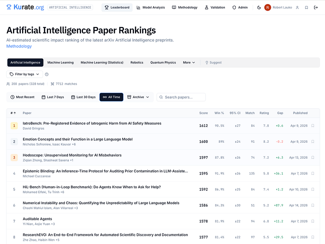The width and height of the screenshot is (325, 244).
Task: Open the Validation page
Action: point(215,7)
